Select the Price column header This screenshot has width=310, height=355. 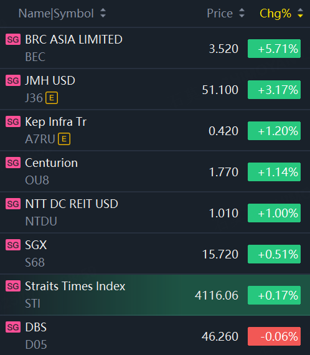(x=220, y=13)
